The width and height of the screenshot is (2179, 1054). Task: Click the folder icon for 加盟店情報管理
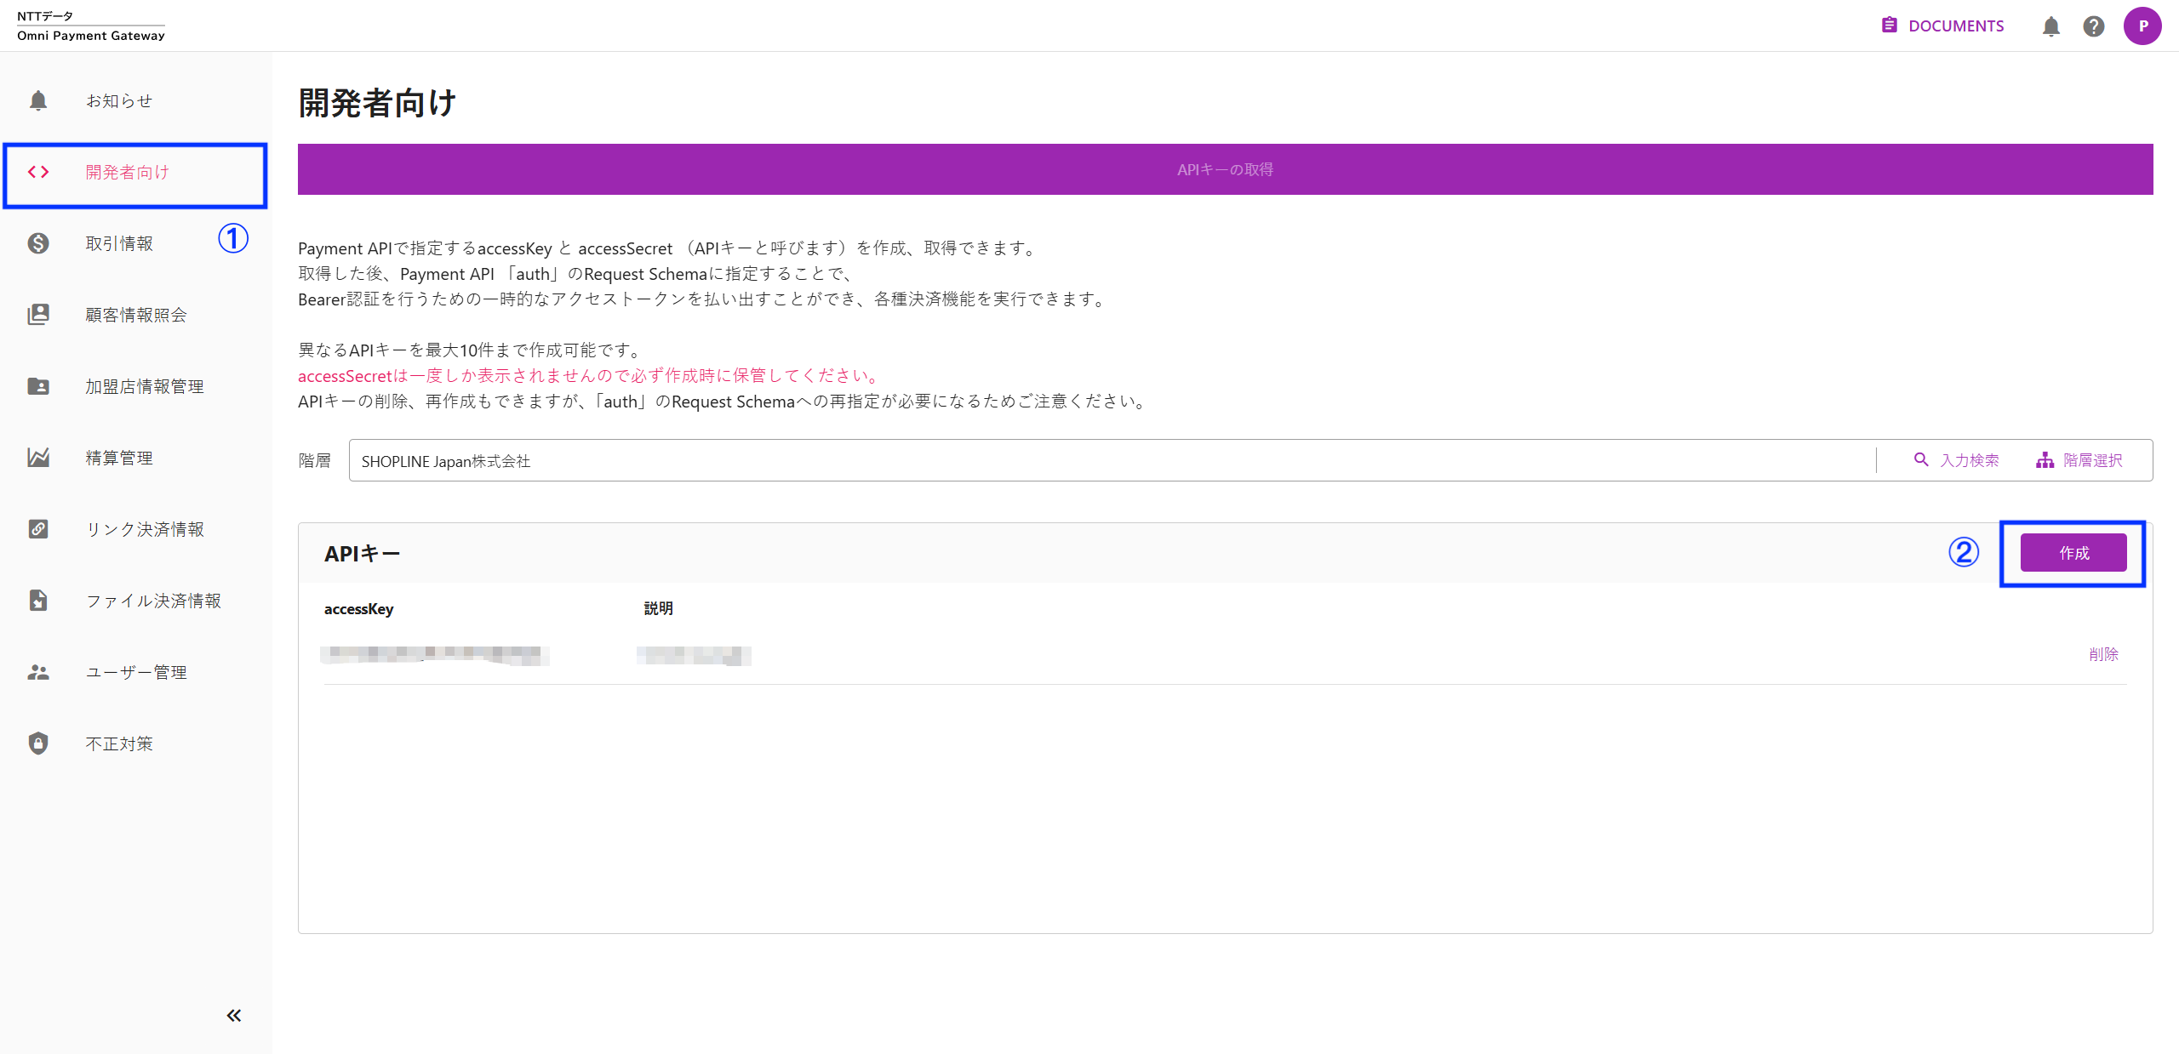[37, 385]
